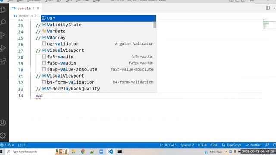Viewport: 276px width, 155px height.
Task: Open the Run and Debug view
Action: [3, 48]
